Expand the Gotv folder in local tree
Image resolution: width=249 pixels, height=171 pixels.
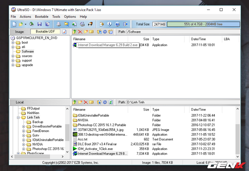[23, 136]
